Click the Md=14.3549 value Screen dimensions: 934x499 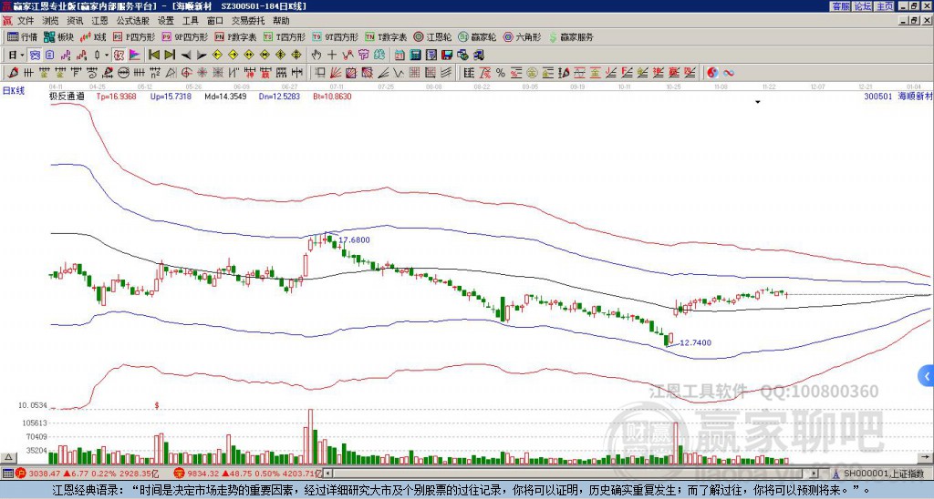tap(225, 96)
